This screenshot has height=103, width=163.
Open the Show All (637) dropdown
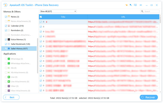click(x=58, y=11)
